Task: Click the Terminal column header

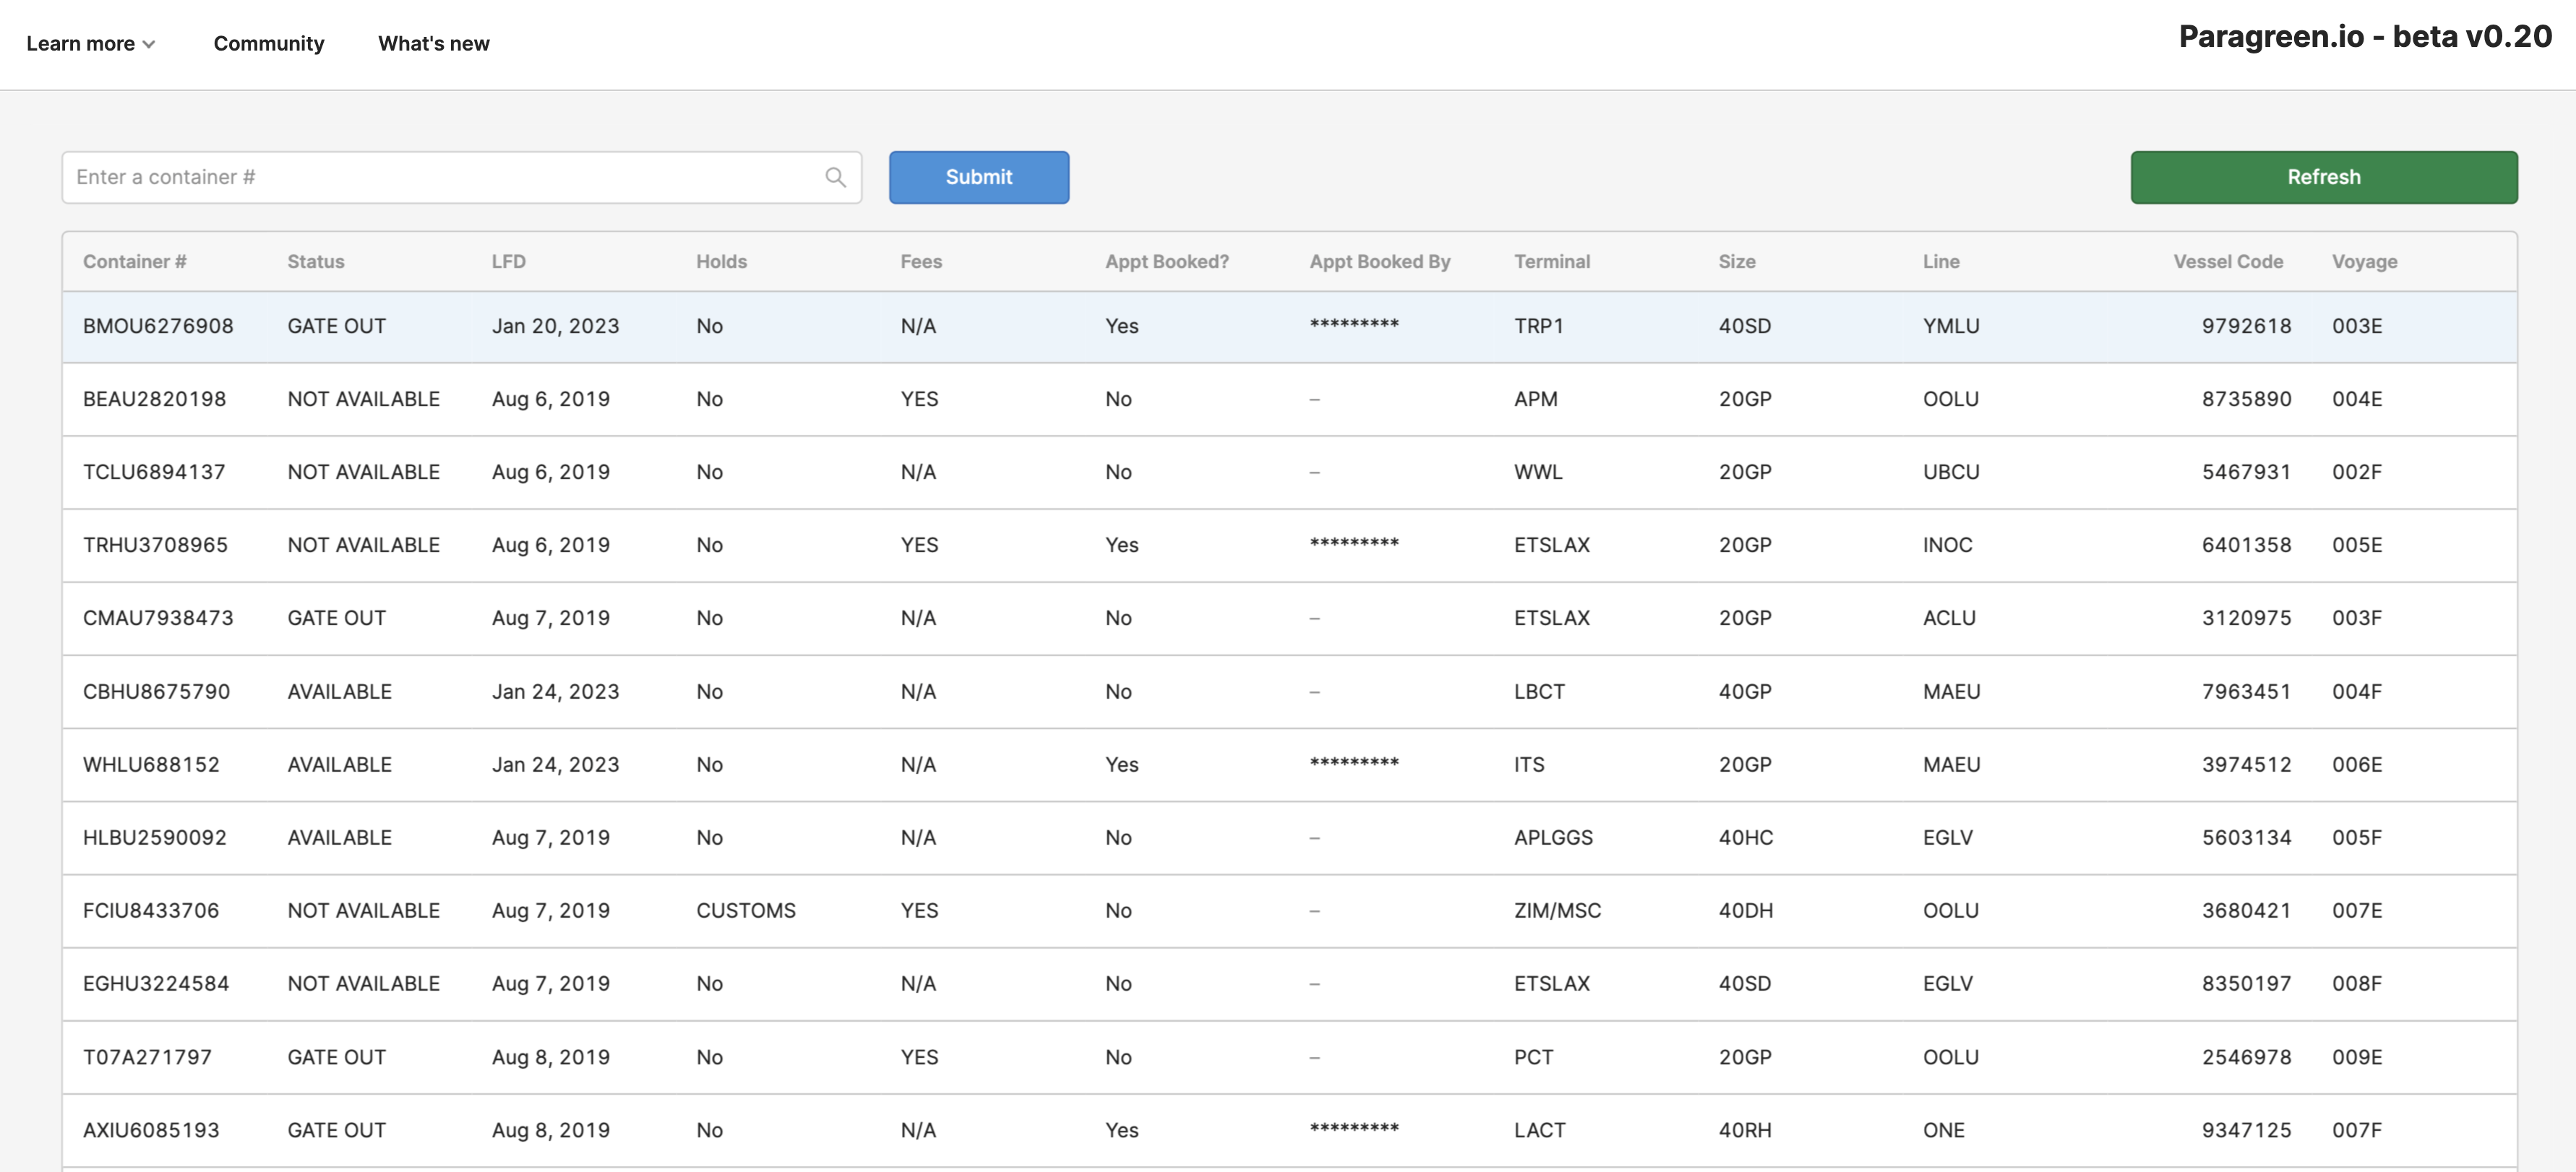Action: click(x=1551, y=261)
